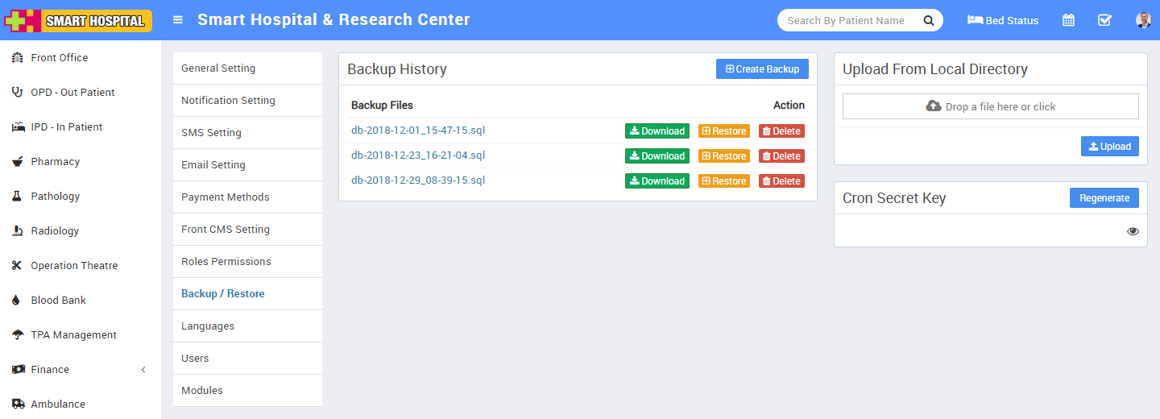This screenshot has width=1160, height=419.
Task: Go to Roles Permissions settings
Action: [x=226, y=262]
